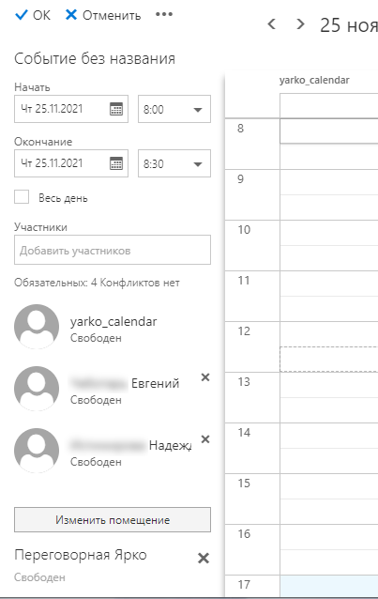Open the end date calendar picker icon
The width and height of the screenshot is (378, 599).
116,163
